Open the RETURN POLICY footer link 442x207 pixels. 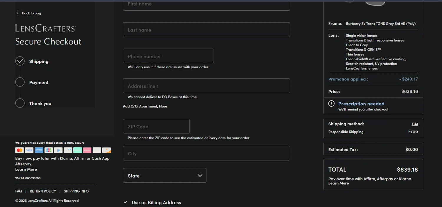tap(43, 191)
